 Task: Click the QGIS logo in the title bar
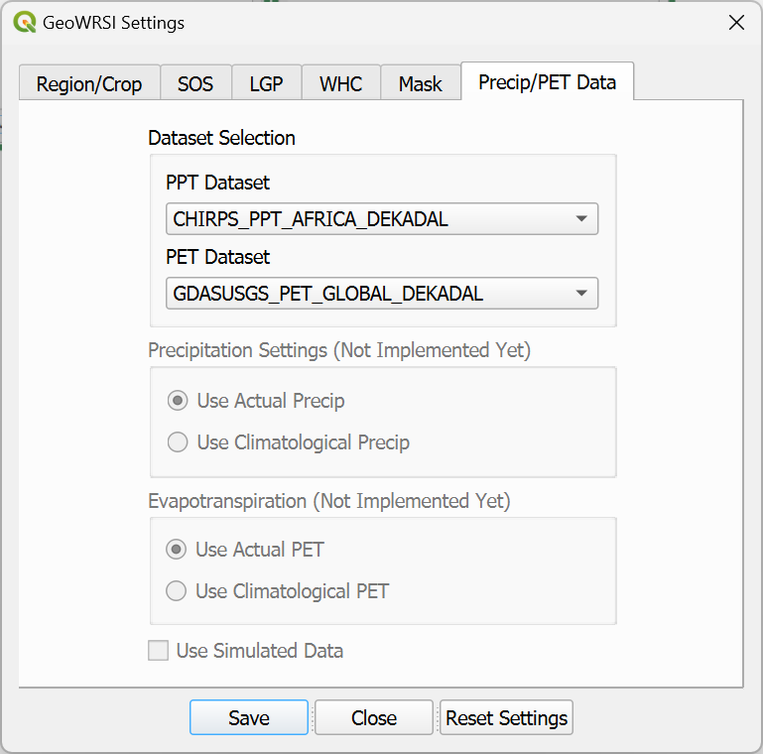pyautogui.click(x=24, y=23)
